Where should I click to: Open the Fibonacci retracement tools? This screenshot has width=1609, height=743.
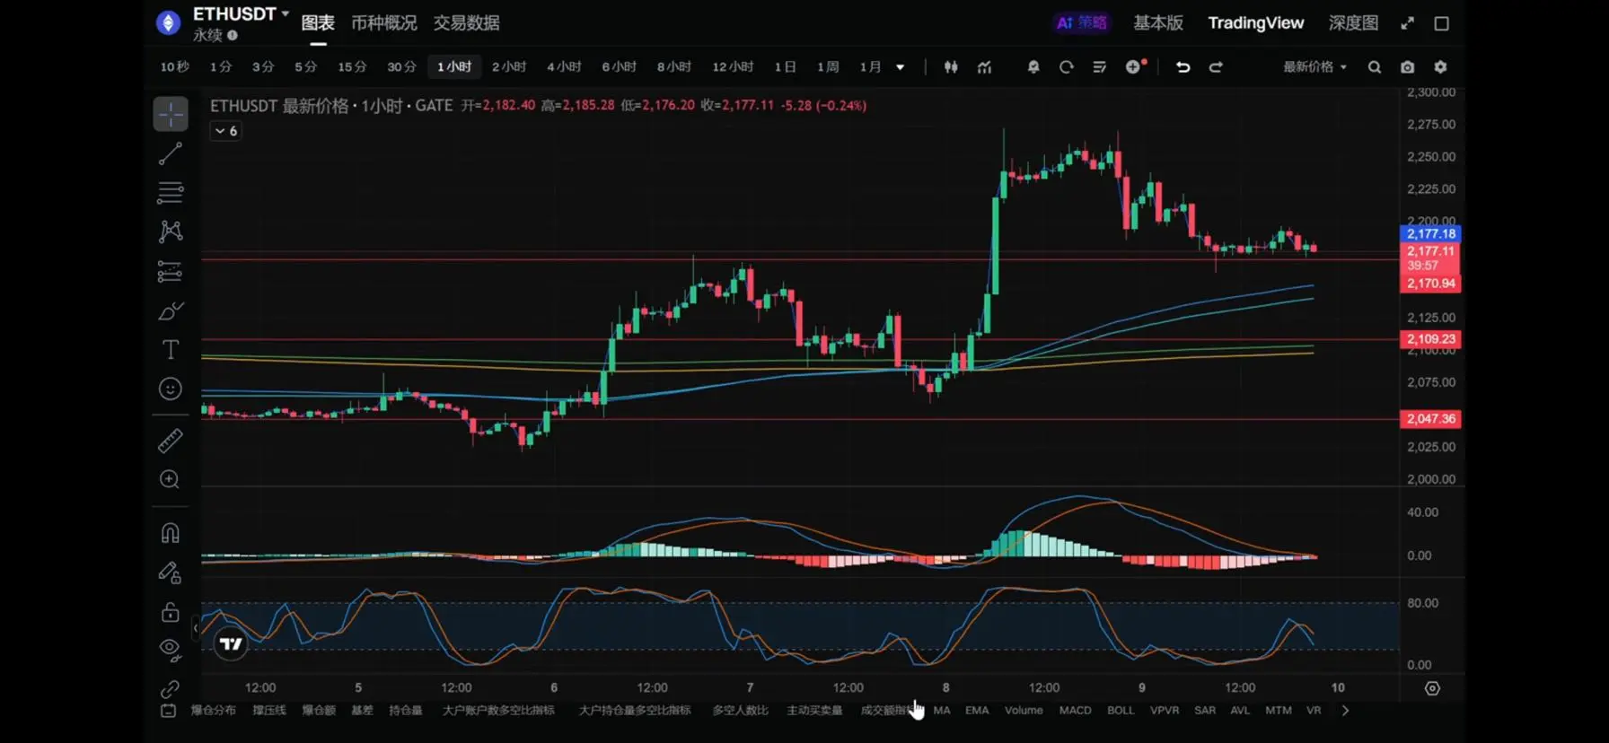(x=170, y=192)
